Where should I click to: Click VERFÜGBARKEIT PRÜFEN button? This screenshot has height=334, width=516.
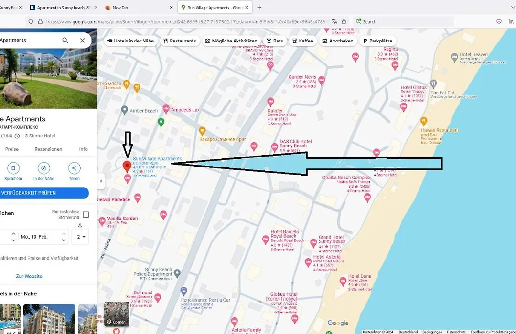pyautogui.click(x=44, y=193)
